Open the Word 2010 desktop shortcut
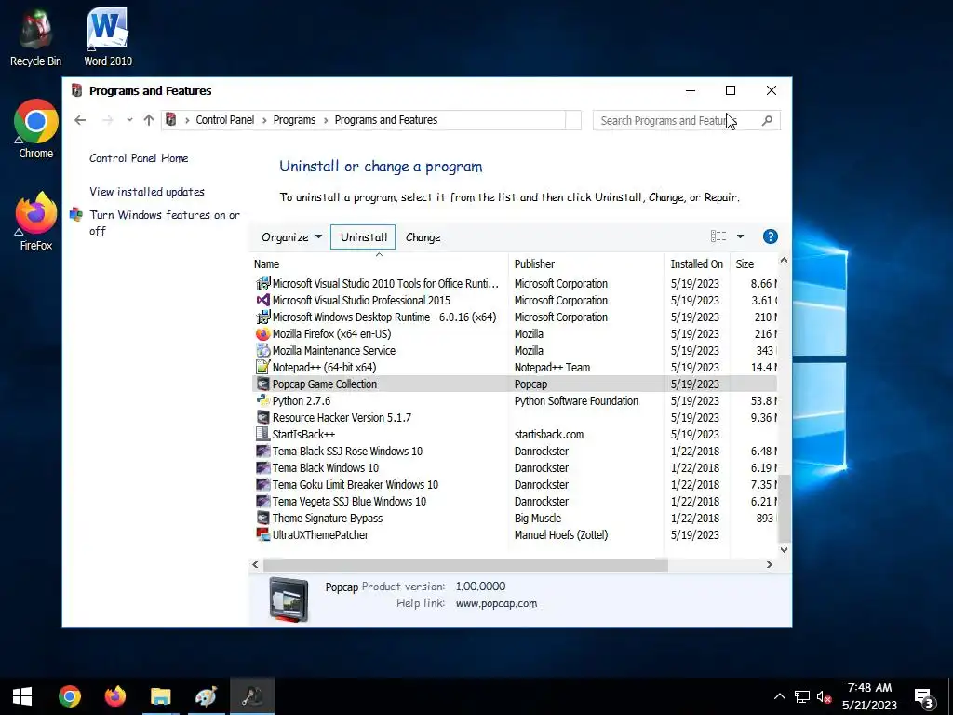Viewport: 953px width, 715px height. coord(108,36)
